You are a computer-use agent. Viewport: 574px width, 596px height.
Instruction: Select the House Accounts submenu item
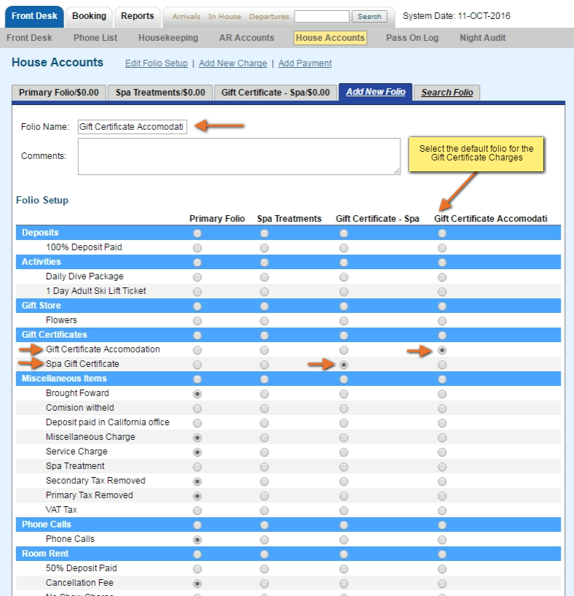tap(330, 38)
